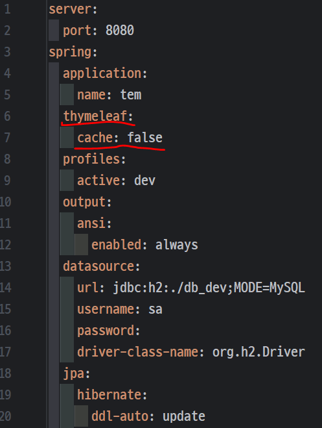The image size is (322, 428).
Task: Click the port value 8080
Action: tap(120, 31)
